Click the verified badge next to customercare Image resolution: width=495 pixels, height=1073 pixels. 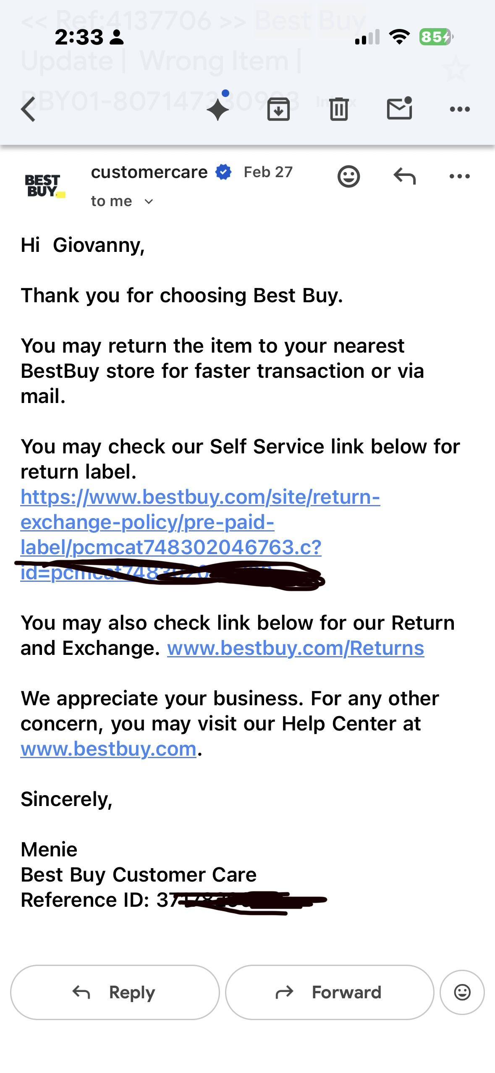pyautogui.click(x=223, y=172)
